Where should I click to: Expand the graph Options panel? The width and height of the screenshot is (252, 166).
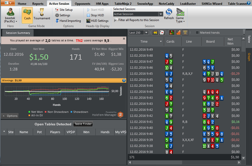click(x=10, y=116)
